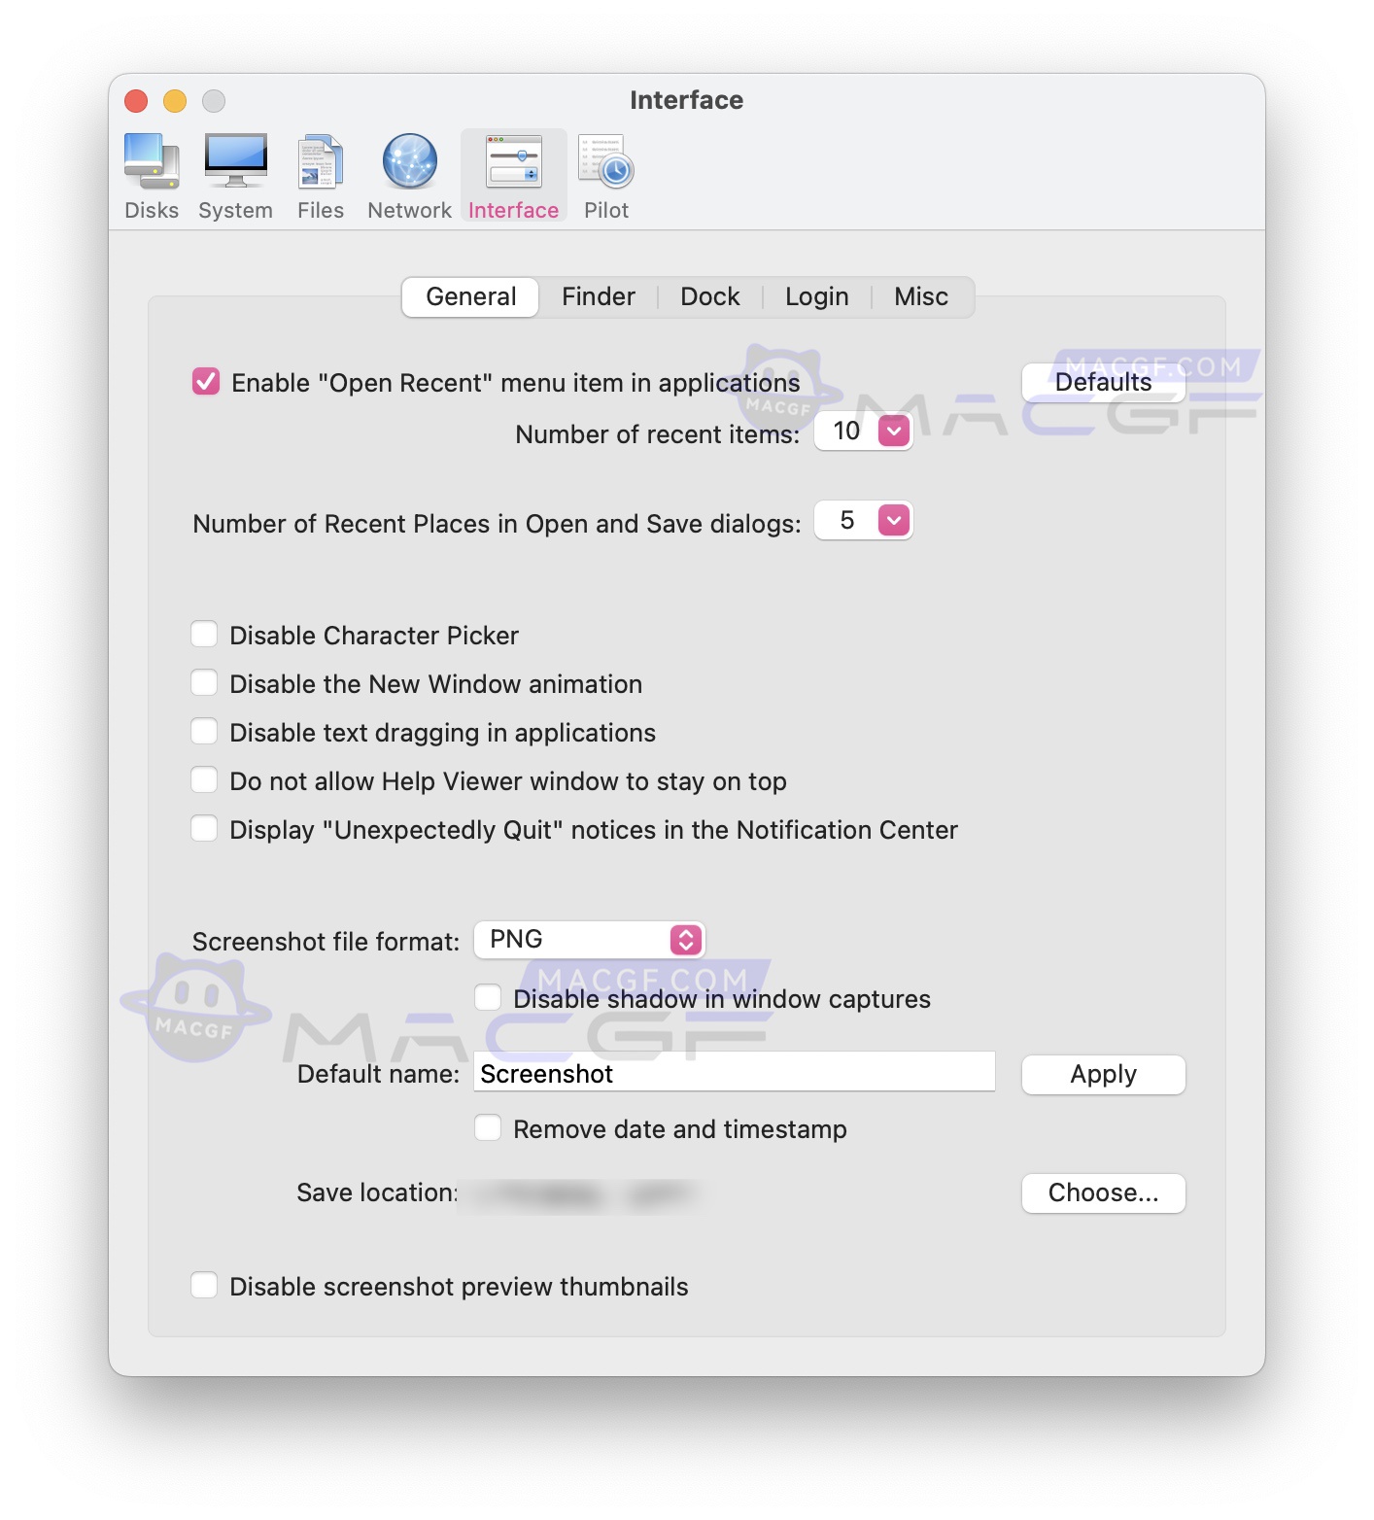The height and width of the screenshot is (1520, 1374).
Task: Click inside the Default name field
Action: [734, 1072]
